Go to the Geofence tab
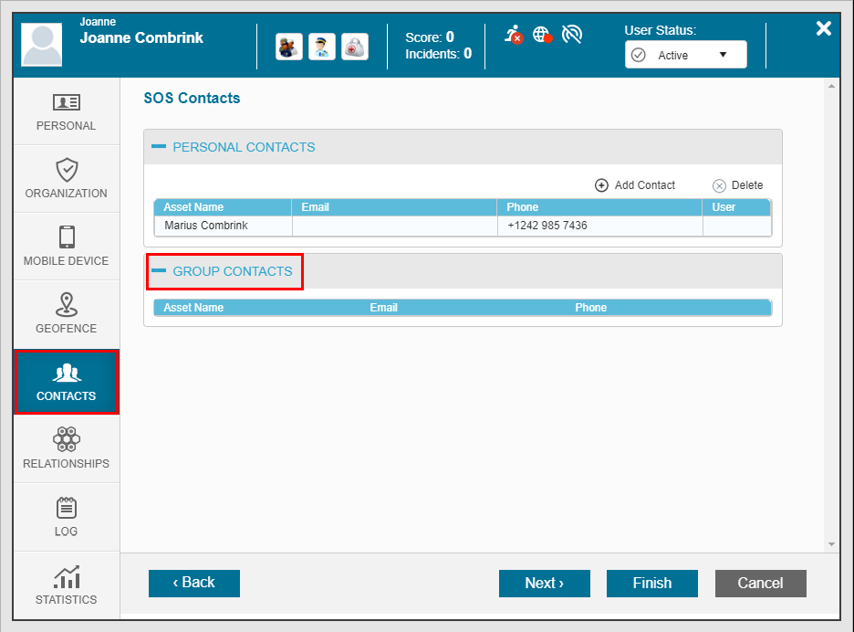 (66, 314)
